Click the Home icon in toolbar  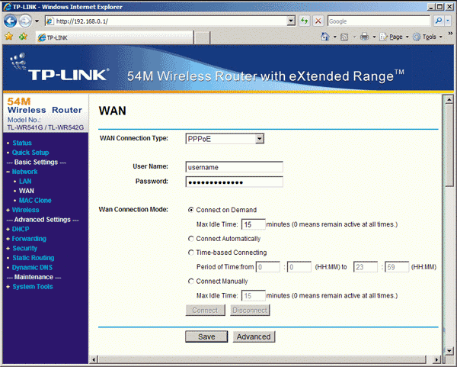pos(325,37)
